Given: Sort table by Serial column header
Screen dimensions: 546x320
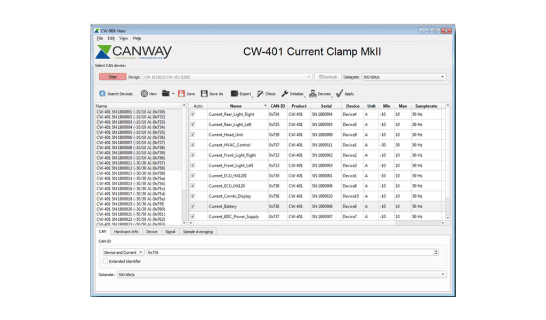Looking at the screenshot, I should click(x=326, y=106).
